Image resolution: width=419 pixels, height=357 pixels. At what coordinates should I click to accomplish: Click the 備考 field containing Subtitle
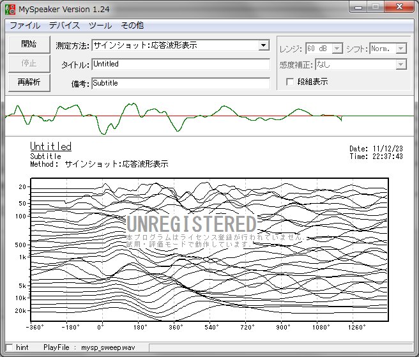pyautogui.click(x=181, y=83)
